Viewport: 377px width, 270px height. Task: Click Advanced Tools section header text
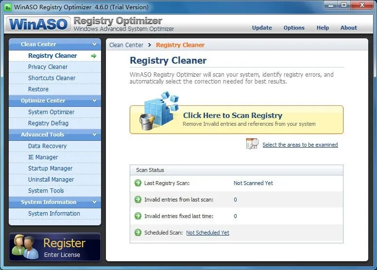pyautogui.click(x=42, y=135)
